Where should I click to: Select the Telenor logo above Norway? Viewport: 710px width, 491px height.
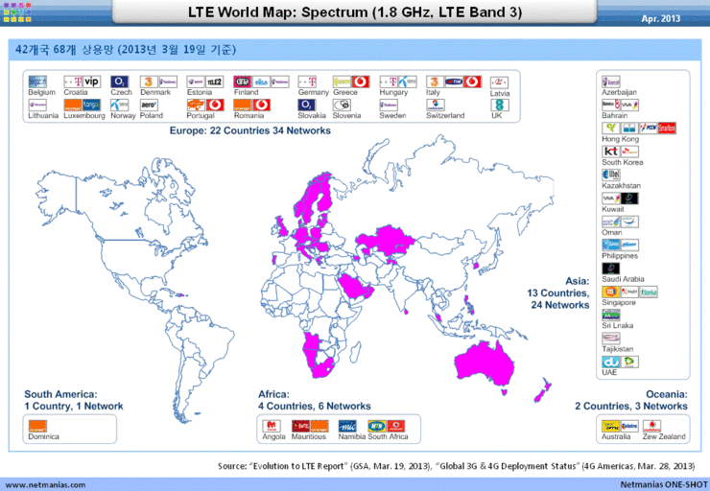(x=120, y=105)
